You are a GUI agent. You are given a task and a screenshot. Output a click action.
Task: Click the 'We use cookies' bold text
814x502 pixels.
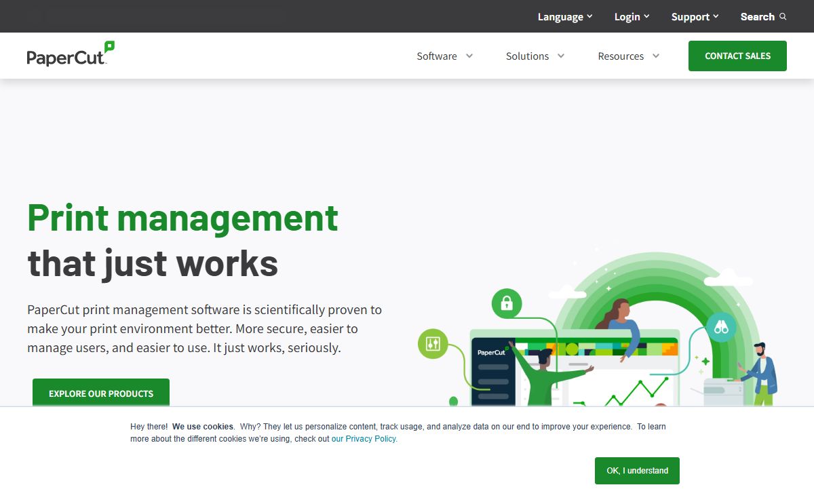click(x=203, y=427)
